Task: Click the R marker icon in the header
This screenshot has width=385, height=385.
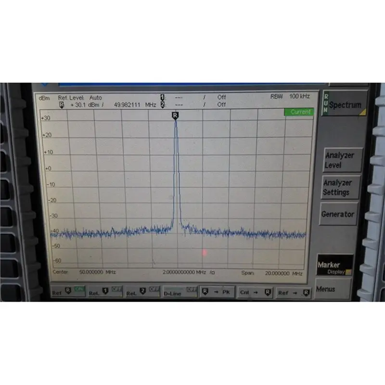Action: click(x=62, y=105)
